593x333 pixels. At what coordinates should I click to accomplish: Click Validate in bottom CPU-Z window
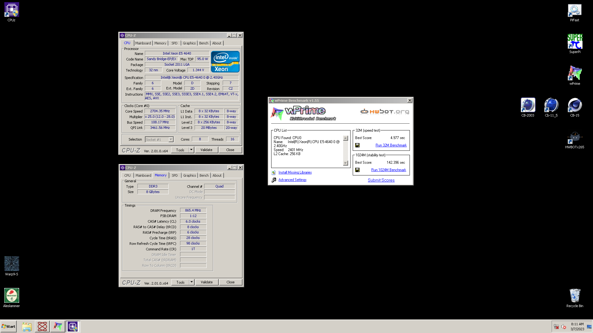[207, 282]
